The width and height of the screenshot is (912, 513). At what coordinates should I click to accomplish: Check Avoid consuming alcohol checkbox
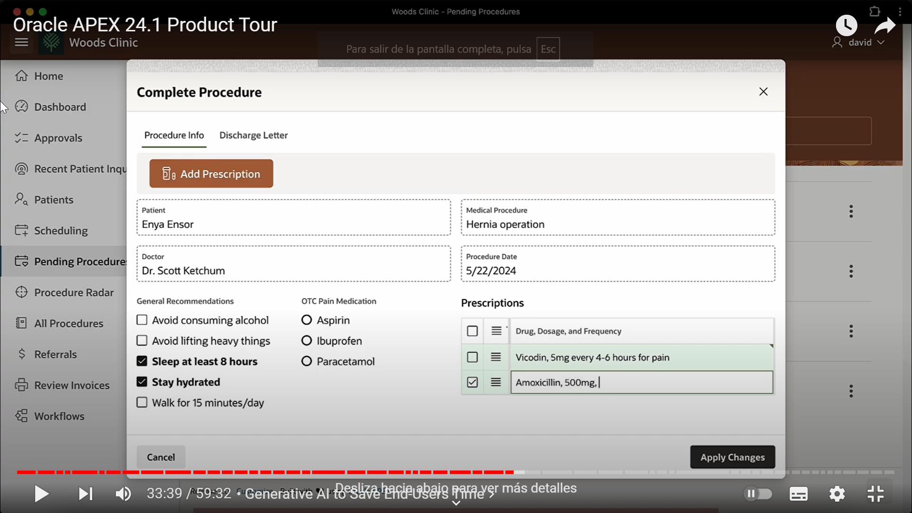point(142,320)
